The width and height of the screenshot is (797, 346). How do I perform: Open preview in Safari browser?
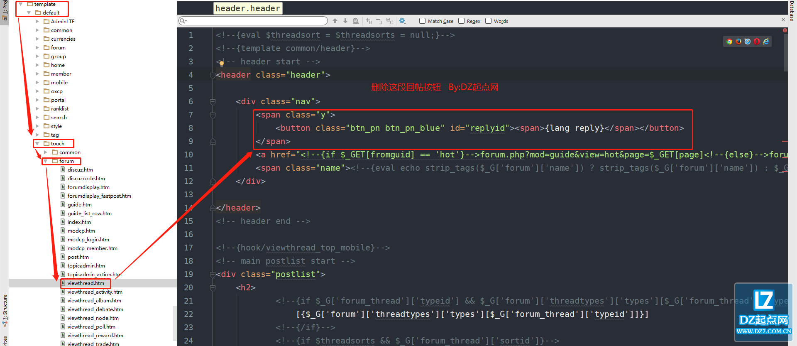pyautogui.click(x=748, y=42)
